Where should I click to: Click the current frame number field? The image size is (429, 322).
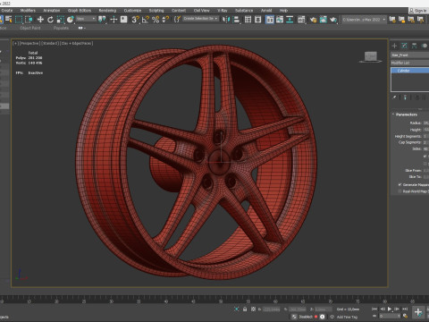[x=390, y=316]
